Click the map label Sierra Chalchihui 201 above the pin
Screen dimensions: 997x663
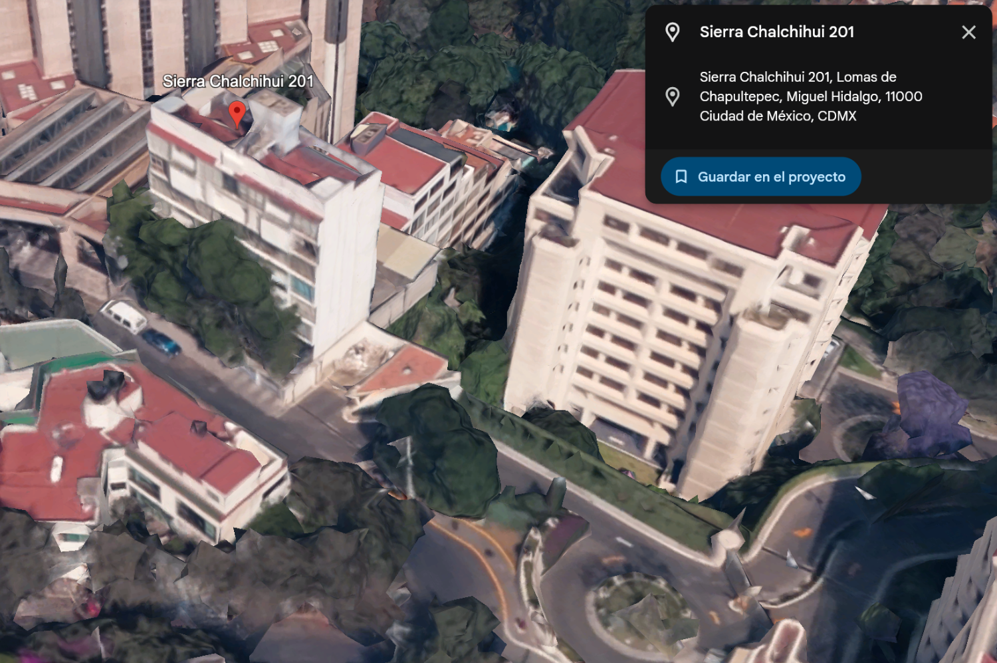tap(238, 81)
